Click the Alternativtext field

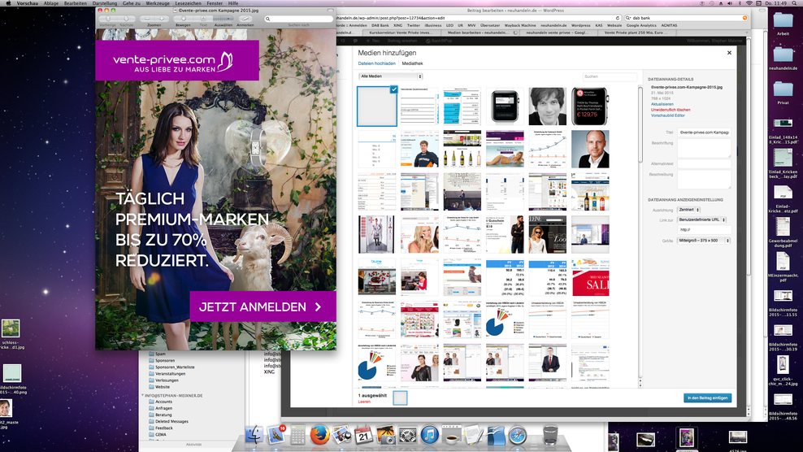click(x=704, y=163)
